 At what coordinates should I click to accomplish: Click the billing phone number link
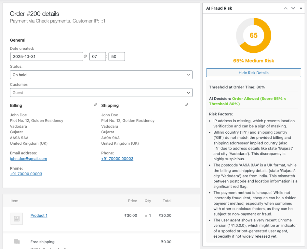(x=26, y=174)
